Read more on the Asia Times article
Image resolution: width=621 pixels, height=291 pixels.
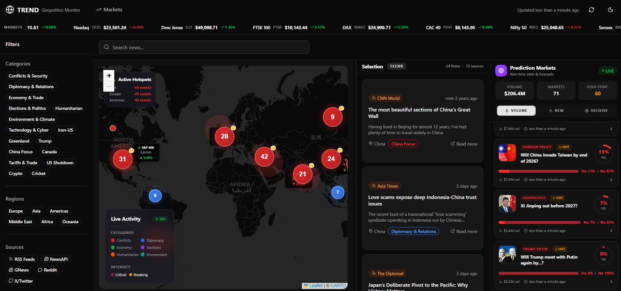464,232
